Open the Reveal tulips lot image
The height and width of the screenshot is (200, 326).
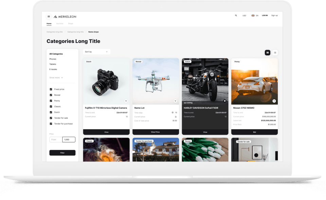(205, 150)
